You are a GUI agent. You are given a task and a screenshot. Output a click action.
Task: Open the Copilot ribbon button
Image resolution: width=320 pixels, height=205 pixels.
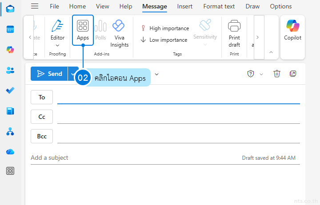(x=292, y=30)
